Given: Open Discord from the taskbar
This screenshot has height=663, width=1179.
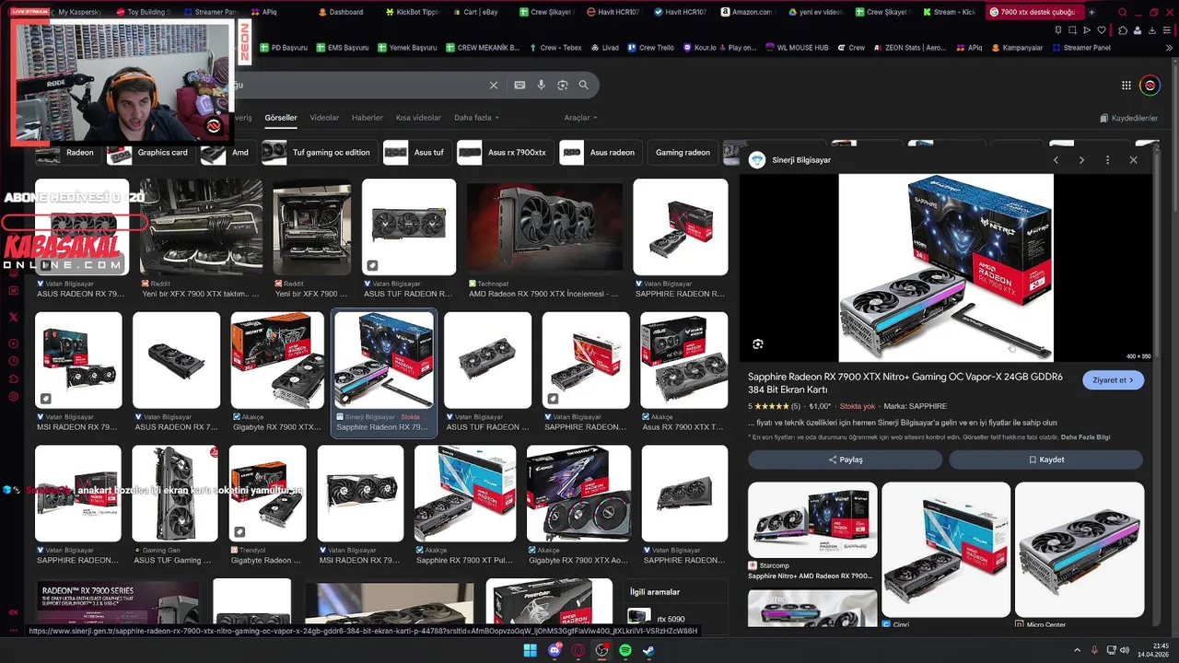Looking at the screenshot, I should [554, 650].
